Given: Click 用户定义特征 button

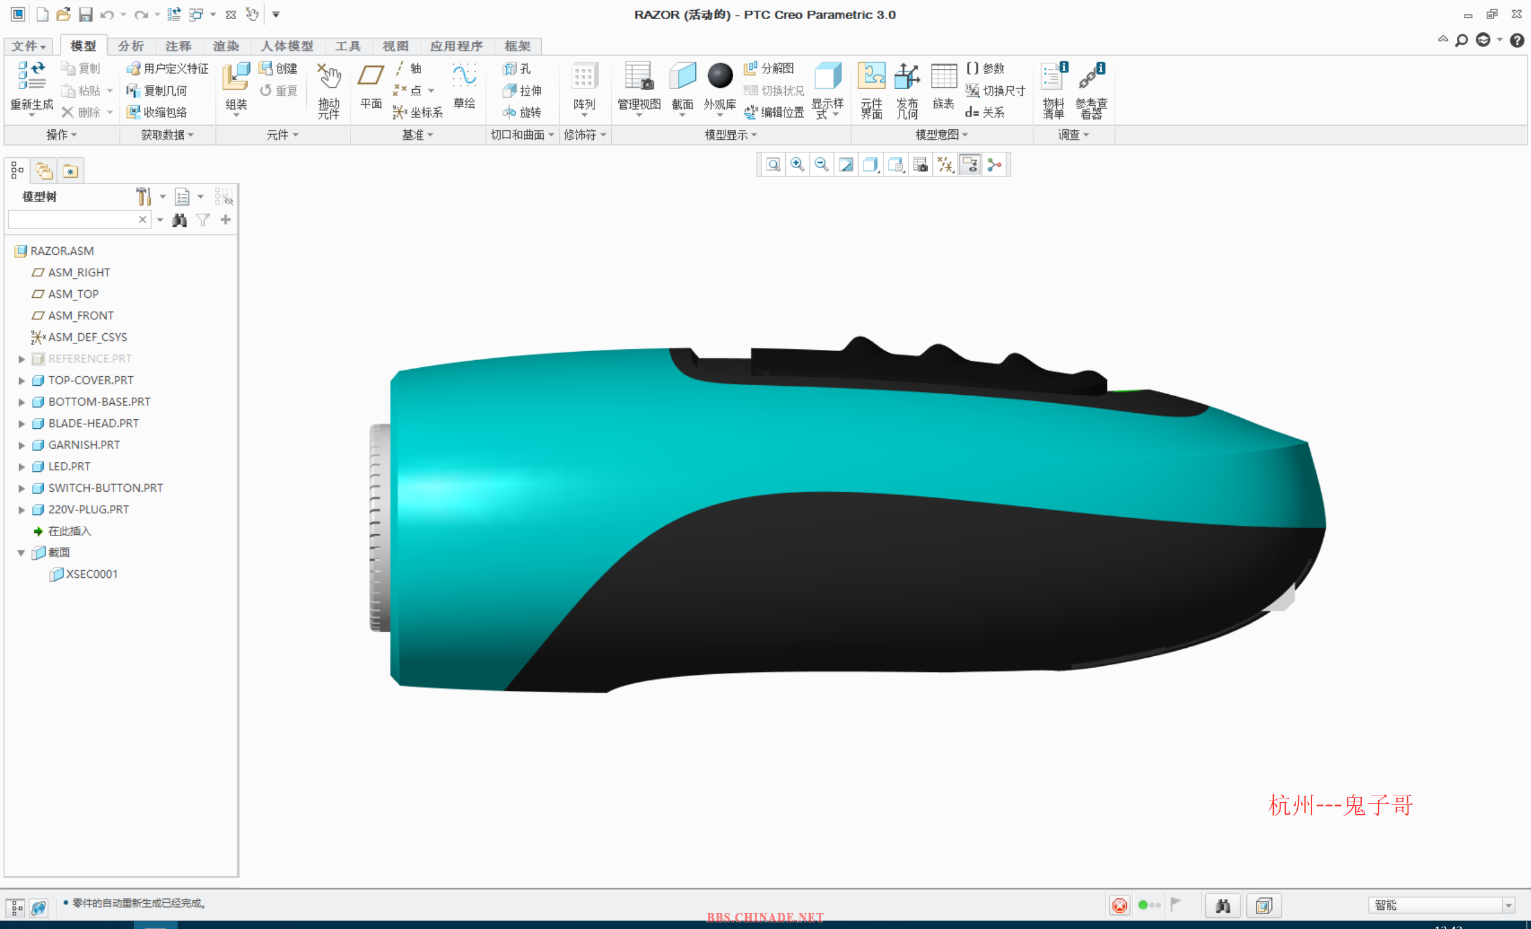Looking at the screenshot, I should point(167,68).
